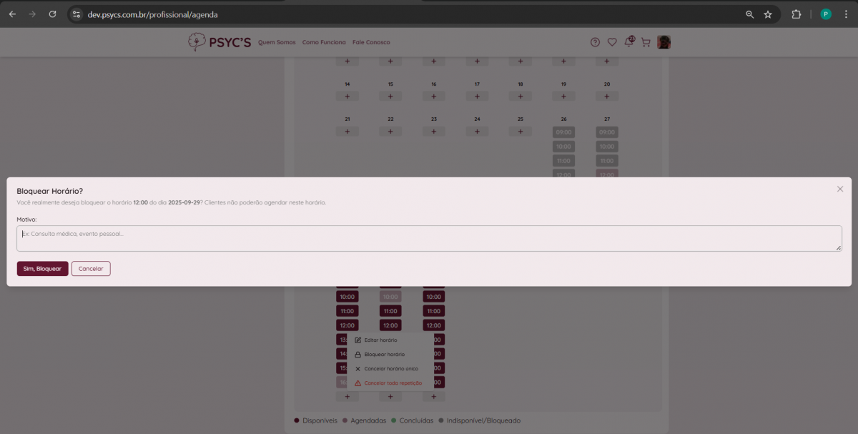Click the Sim, Bloquear button
The width and height of the screenshot is (858, 434).
(x=42, y=269)
